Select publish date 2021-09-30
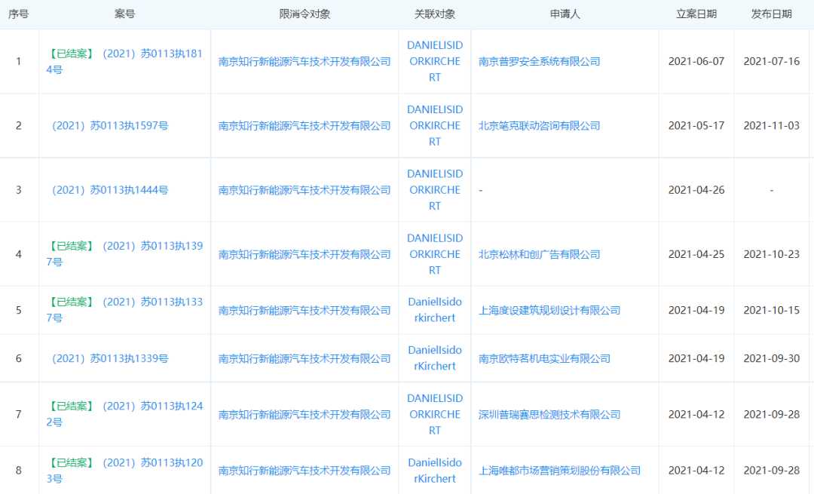The width and height of the screenshot is (814, 494). tap(772, 358)
